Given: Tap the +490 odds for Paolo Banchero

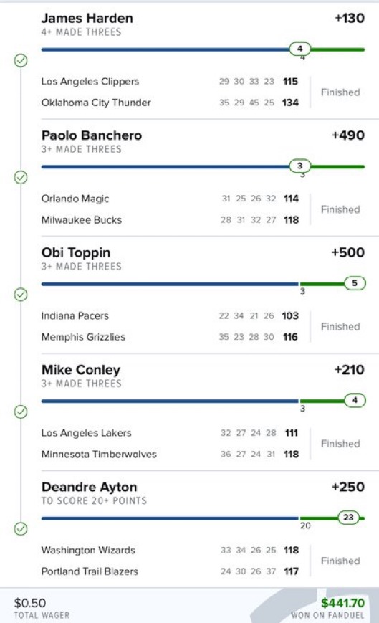Looking at the screenshot, I should (348, 135).
